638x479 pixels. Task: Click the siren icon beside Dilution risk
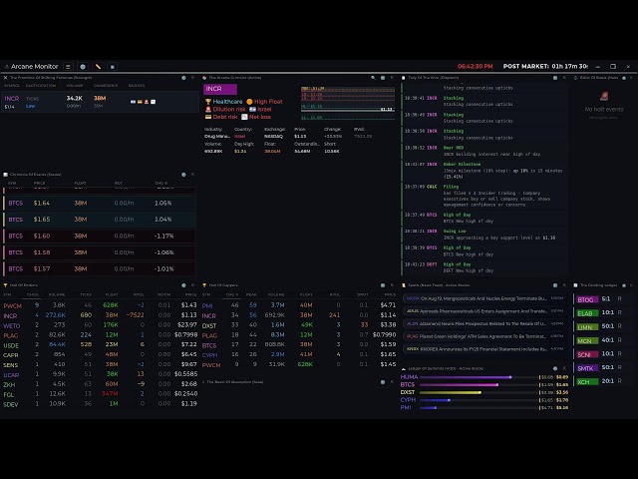pyautogui.click(x=208, y=109)
